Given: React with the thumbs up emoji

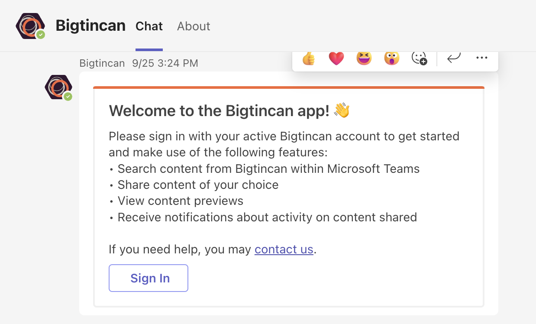Looking at the screenshot, I should pos(309,58).
